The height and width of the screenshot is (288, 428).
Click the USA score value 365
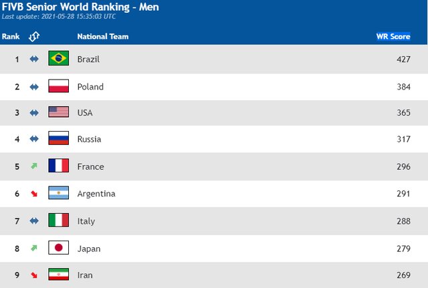403,114
